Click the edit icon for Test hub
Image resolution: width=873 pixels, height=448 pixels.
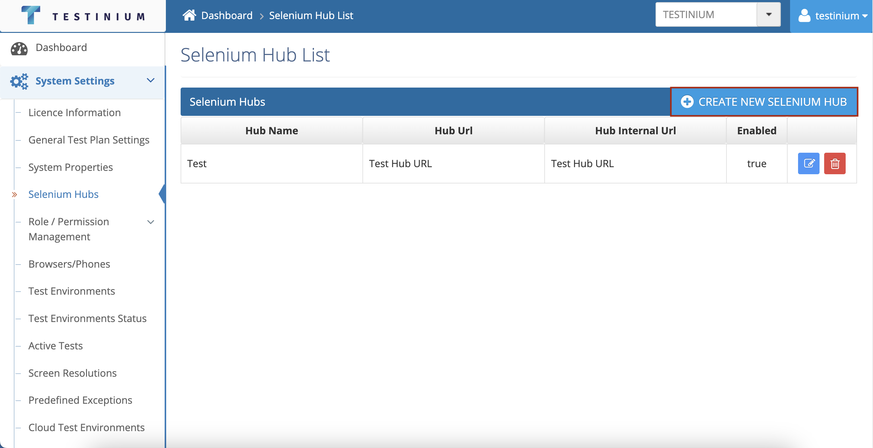(808, 163)
